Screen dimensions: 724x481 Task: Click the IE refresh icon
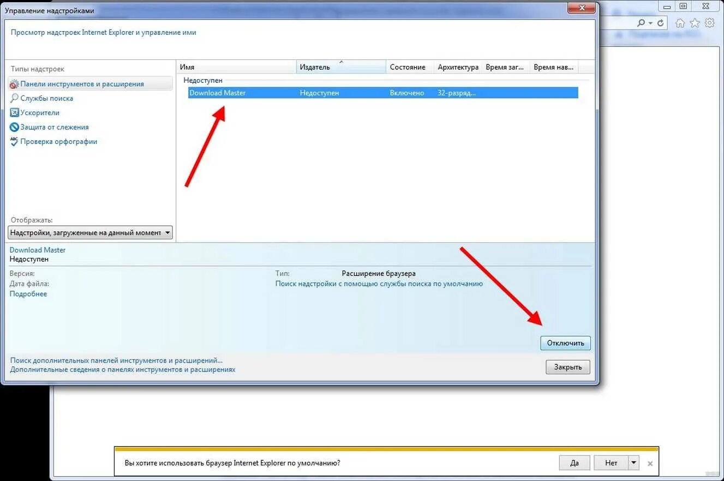pos(661,23)
